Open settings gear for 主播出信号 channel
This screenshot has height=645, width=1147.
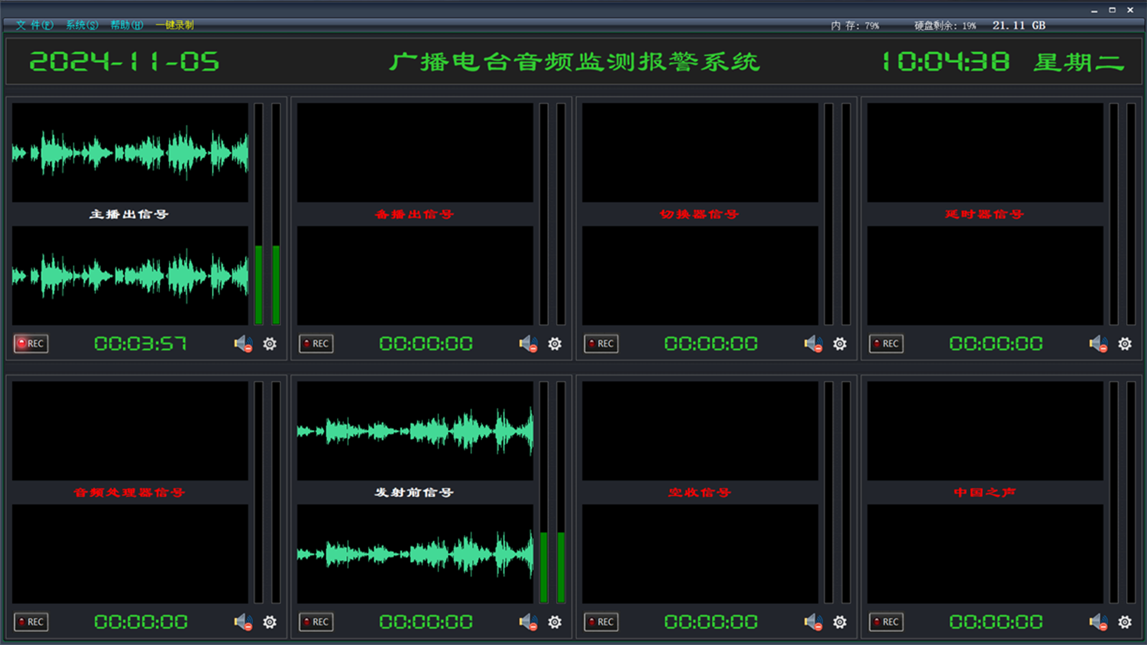(x=270, y=344)
